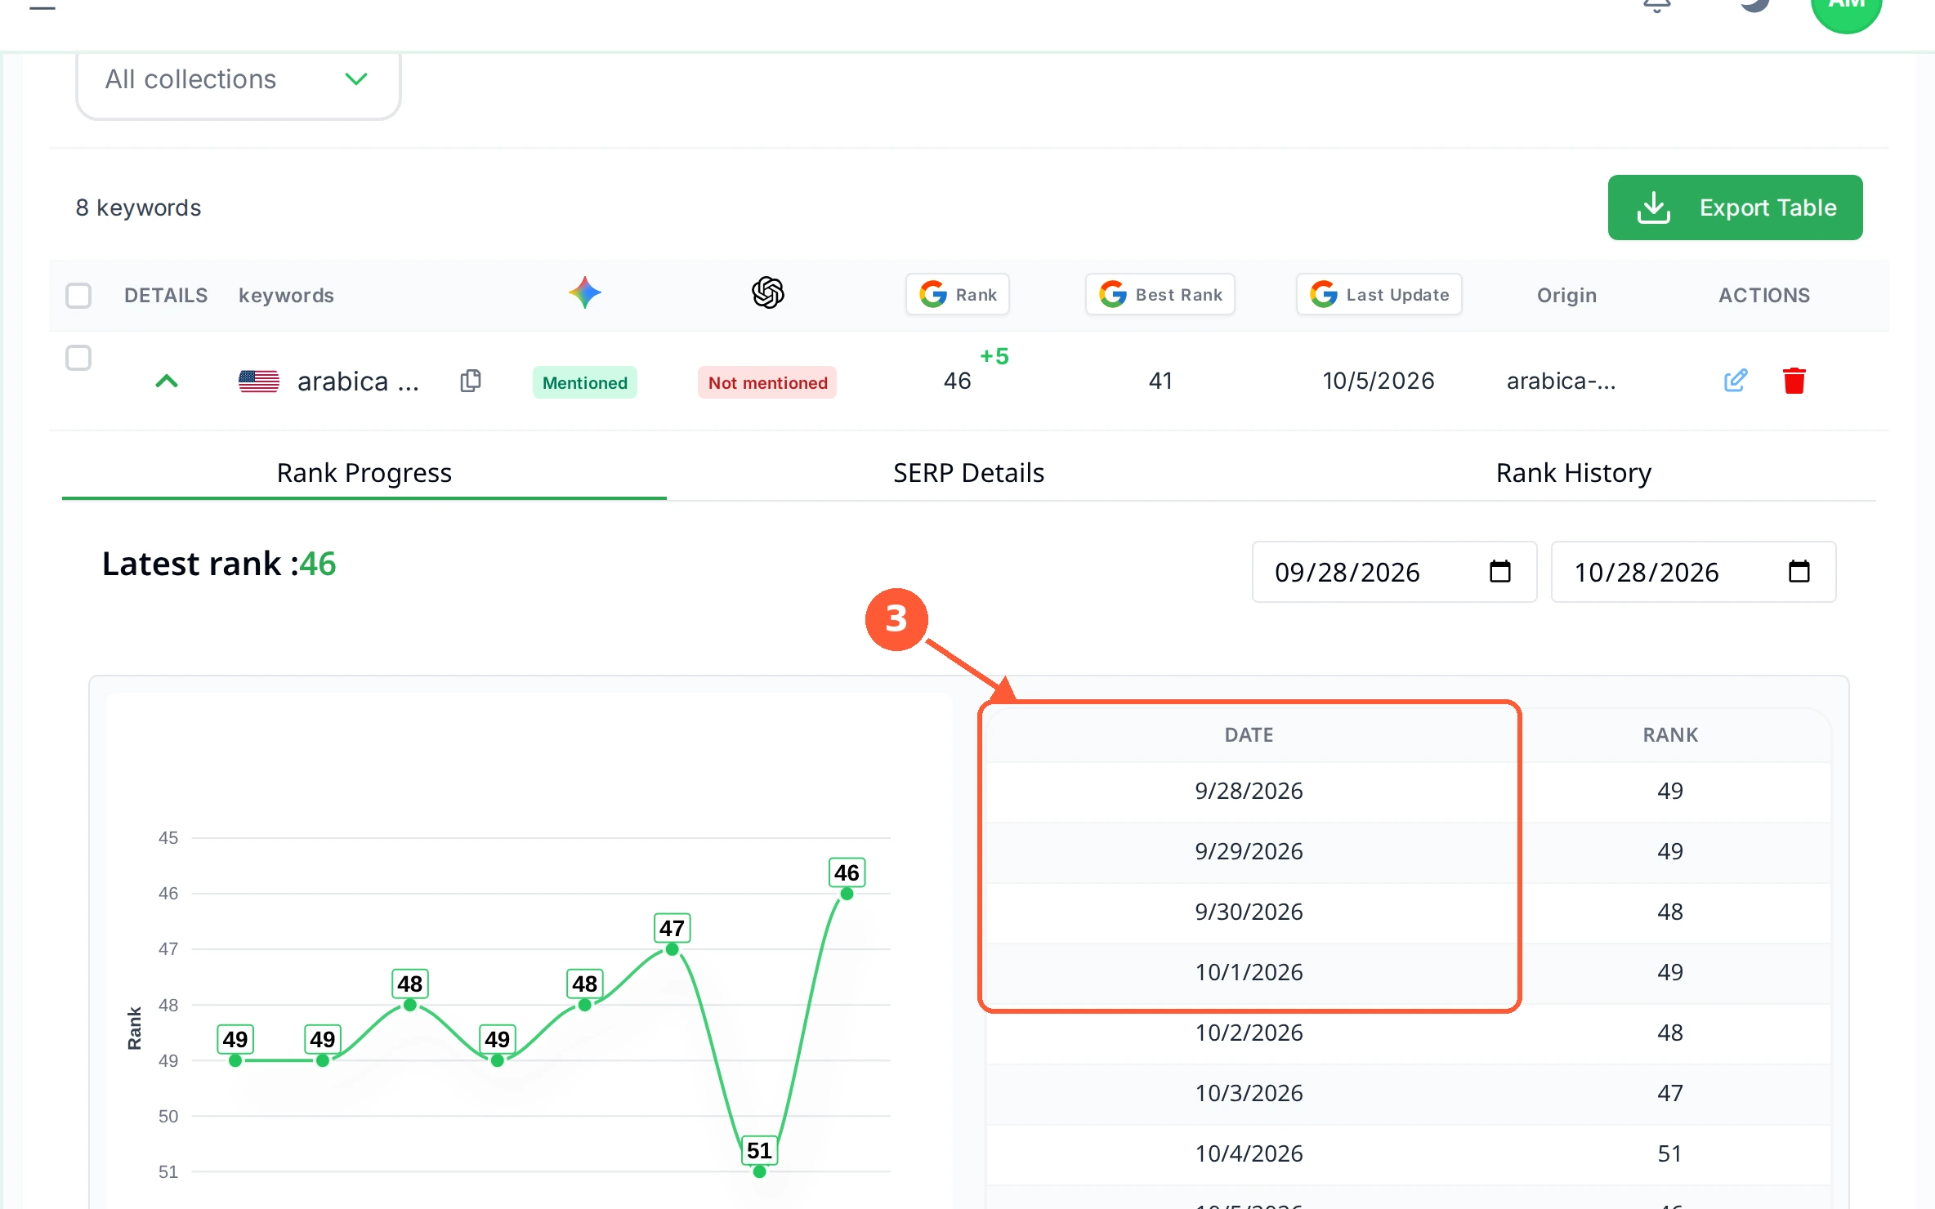Copy the arabica keyword with copy icon
Image resolution: width=1935 pixels, height=1209 pixels.
click(x=471, y=381)
